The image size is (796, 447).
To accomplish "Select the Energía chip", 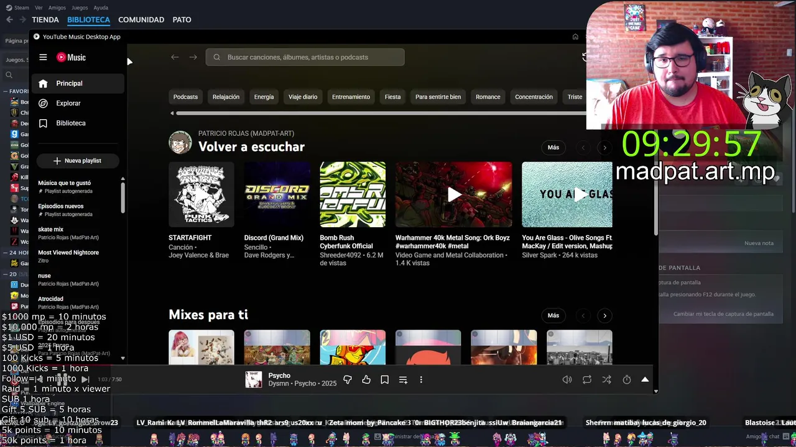I will [264, 97].
